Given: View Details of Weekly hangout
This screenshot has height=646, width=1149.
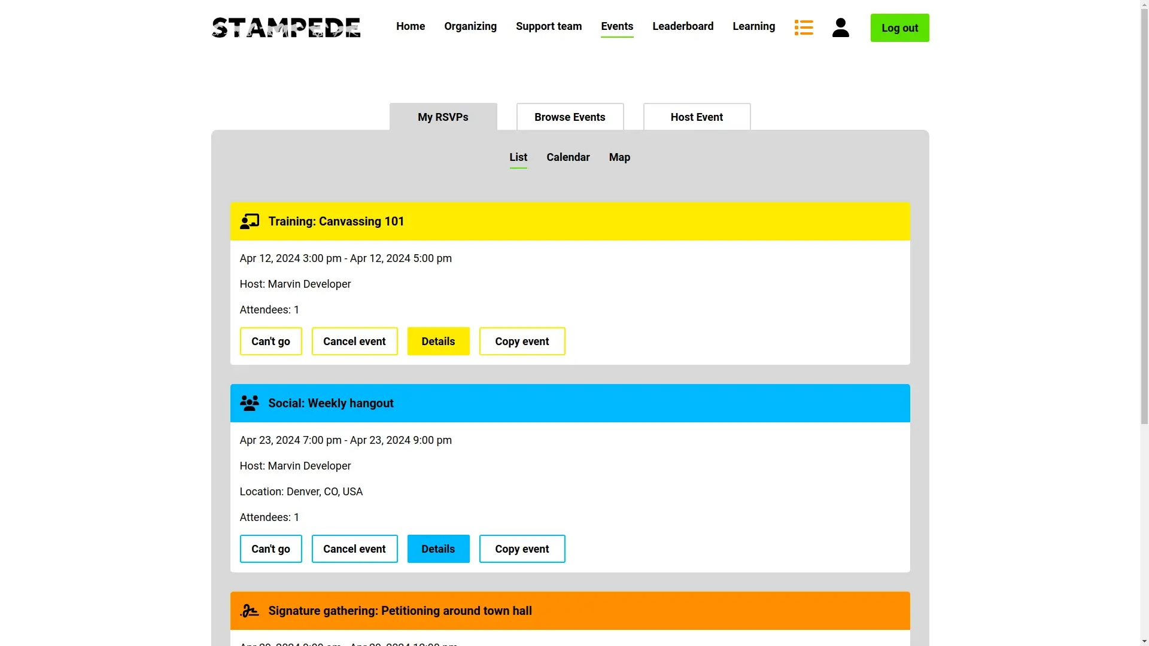Looking at the screenshot, I should tap(439, 549).
